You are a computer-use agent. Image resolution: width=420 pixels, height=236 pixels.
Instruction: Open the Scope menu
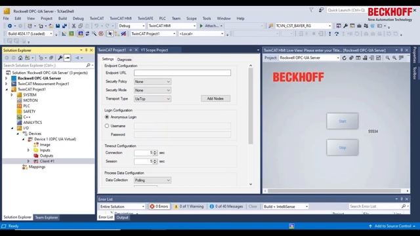[x=191, y=18]
